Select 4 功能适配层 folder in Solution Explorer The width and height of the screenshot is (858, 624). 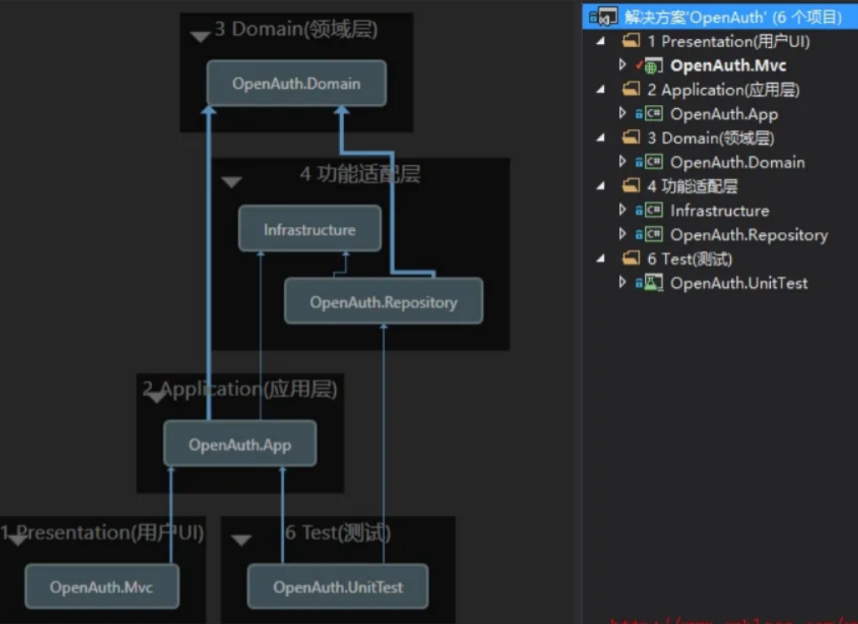(691, 186)
